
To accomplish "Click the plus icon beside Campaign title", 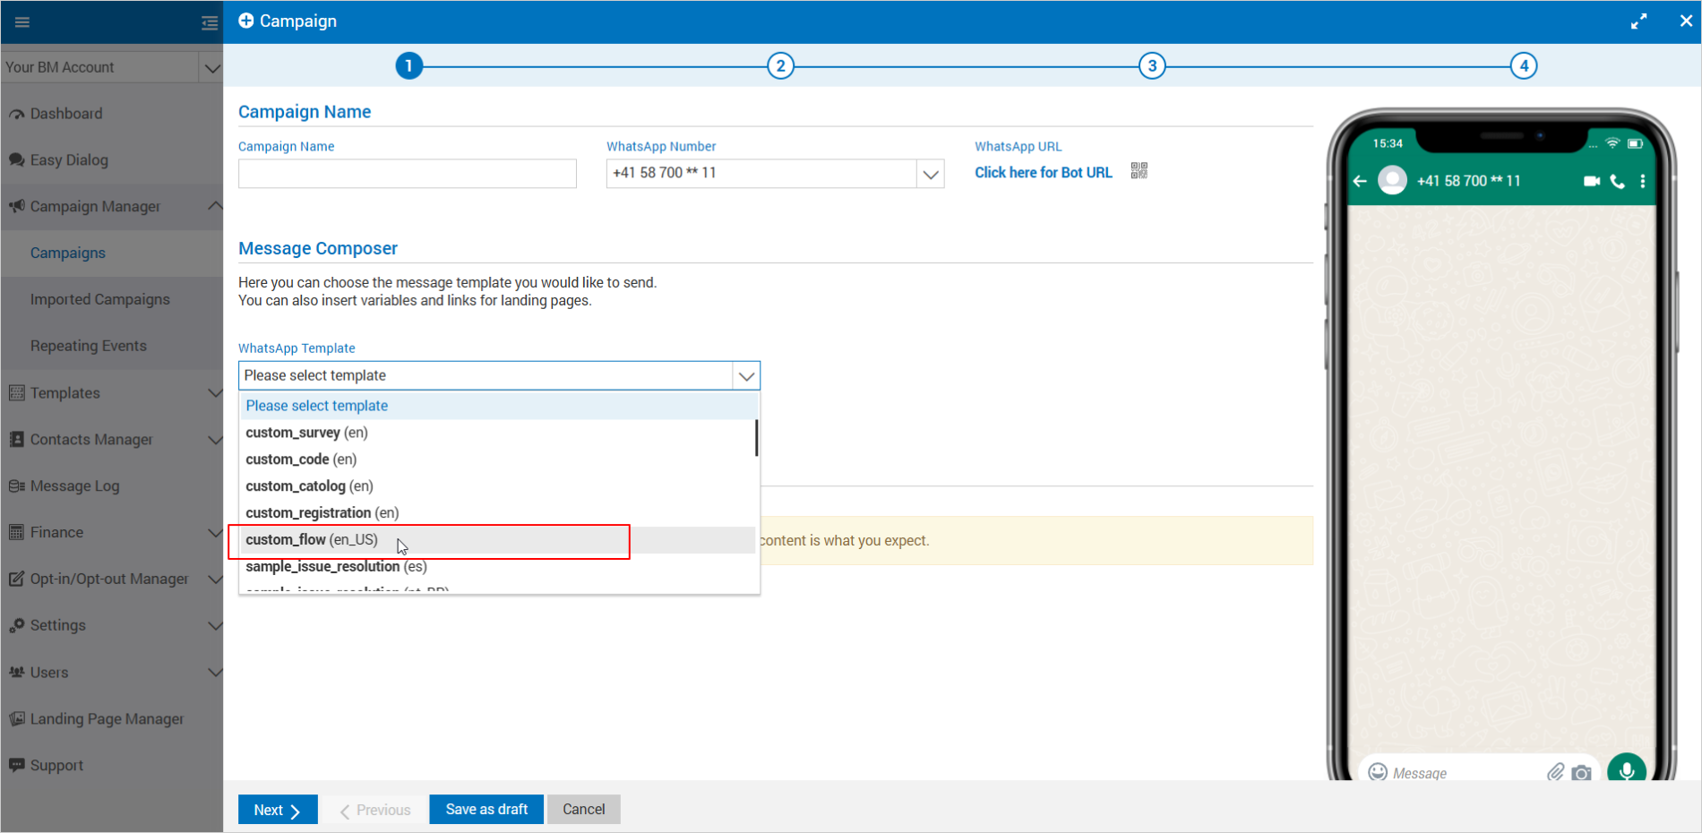I will click(246, 21).
